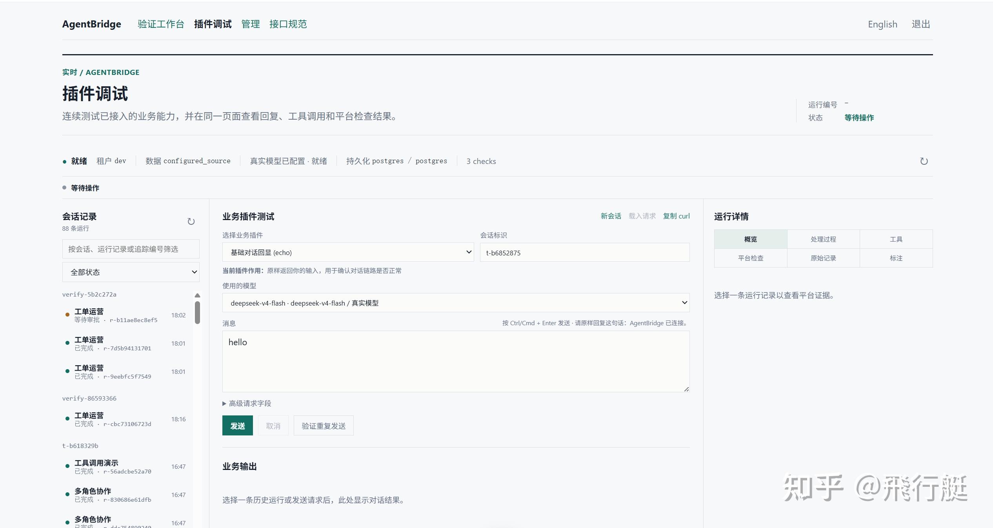Switch to the 标注 tab
The width and height of the screenshot is (993, 528).
tap(896, 258)
